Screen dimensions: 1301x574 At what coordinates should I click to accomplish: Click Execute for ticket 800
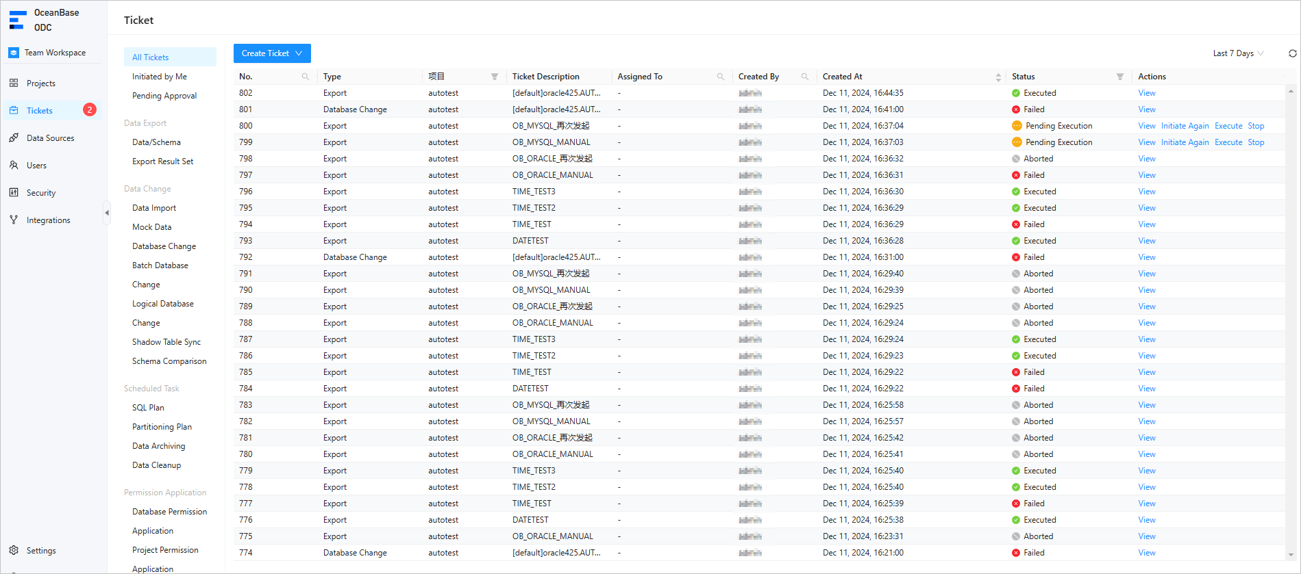pos(1228,126)
